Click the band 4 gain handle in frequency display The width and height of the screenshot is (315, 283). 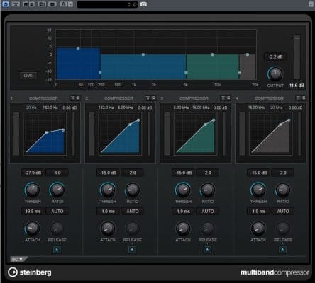point(248,54)
